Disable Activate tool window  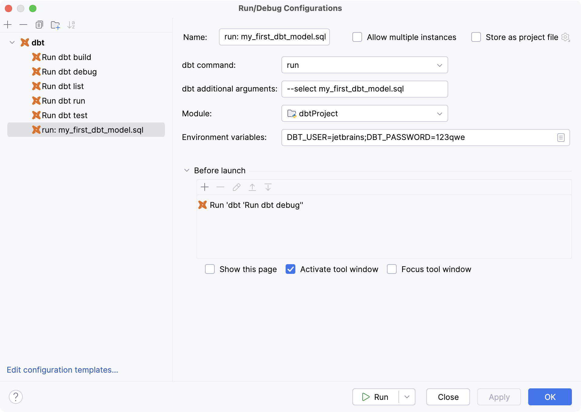click(290, 269)
